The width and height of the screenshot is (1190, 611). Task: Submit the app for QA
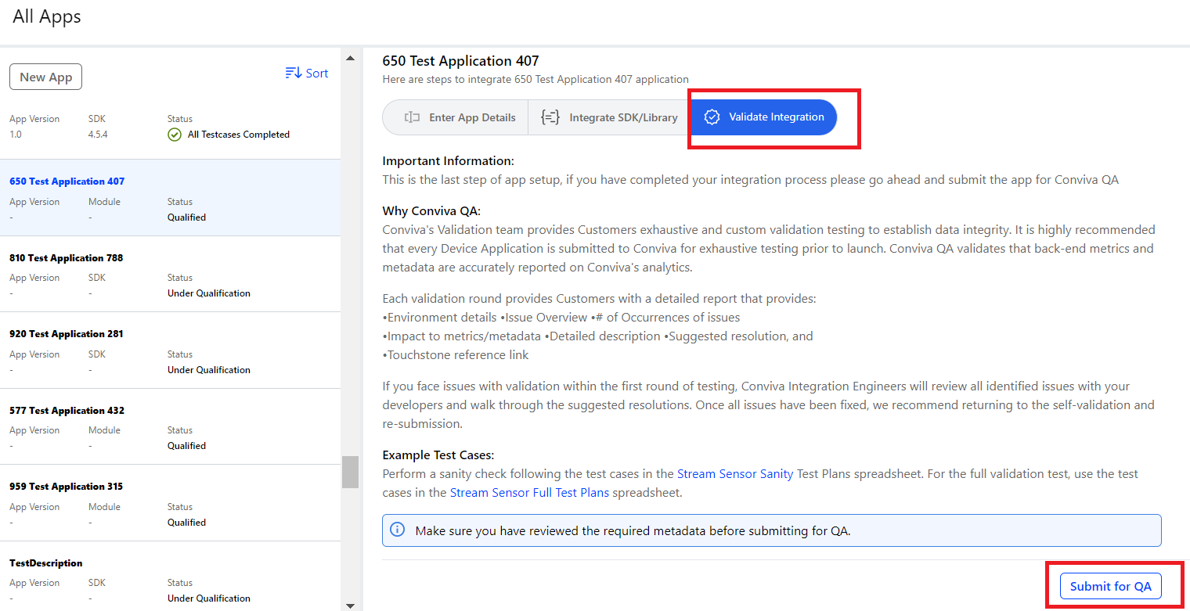[1110, 586]
